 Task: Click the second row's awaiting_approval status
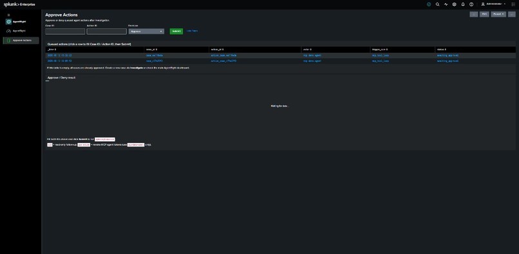(448, 61)
